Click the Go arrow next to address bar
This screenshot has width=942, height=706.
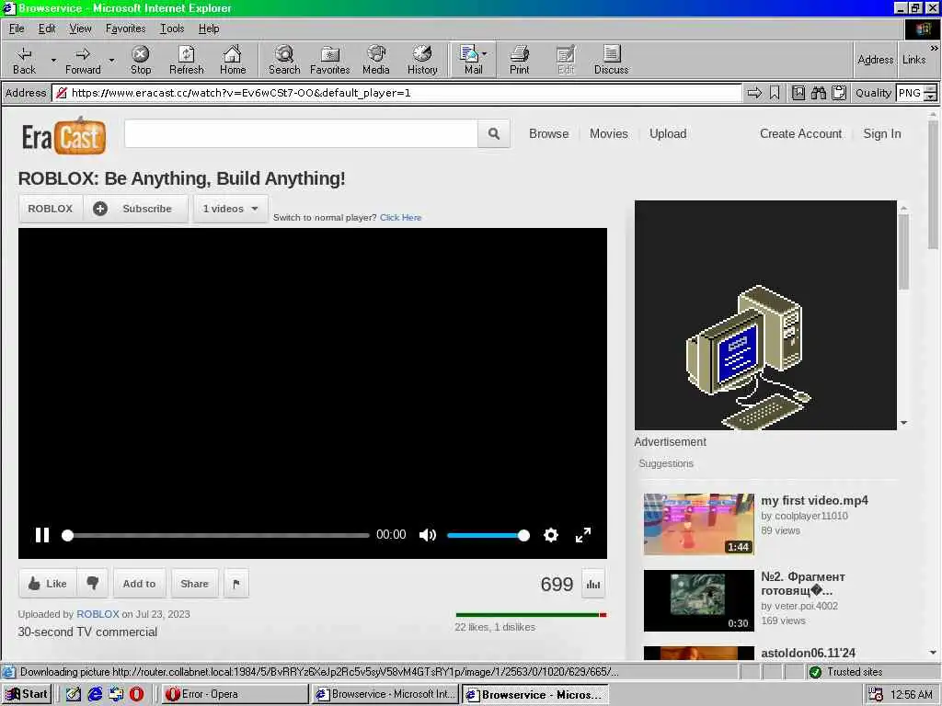click(754, 93)
